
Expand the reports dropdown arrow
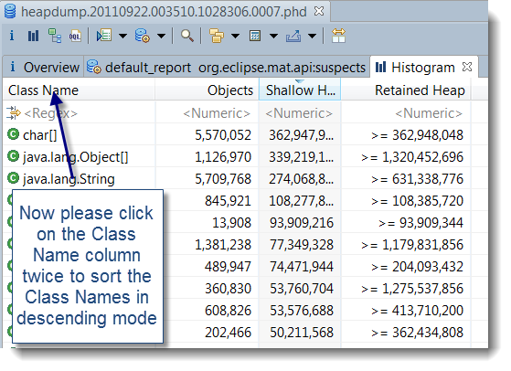coord(161,36)
